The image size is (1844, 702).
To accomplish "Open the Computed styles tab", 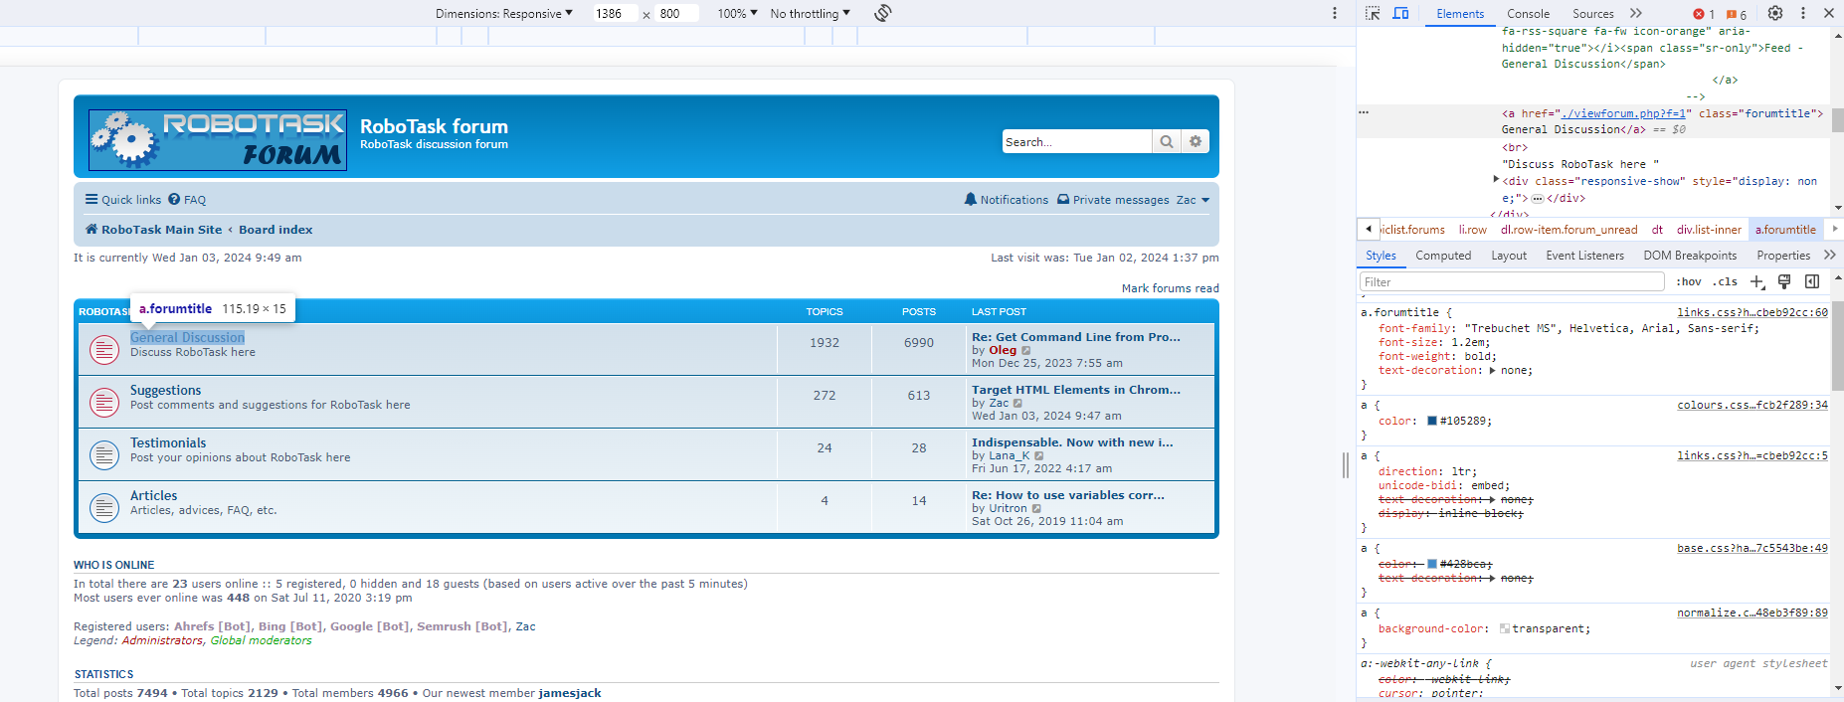I will (x=1443, y=256).
